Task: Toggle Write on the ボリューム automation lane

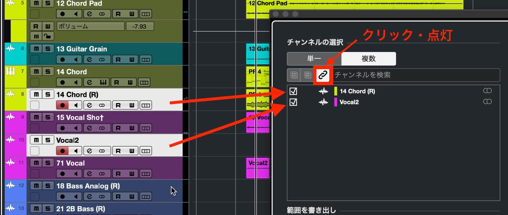Action: [48, 26]
